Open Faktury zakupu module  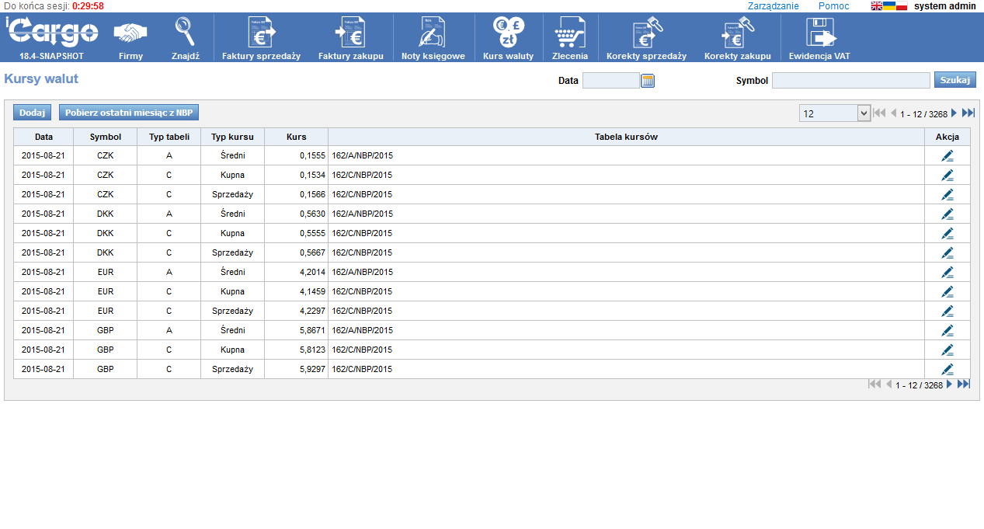[350, 33]
